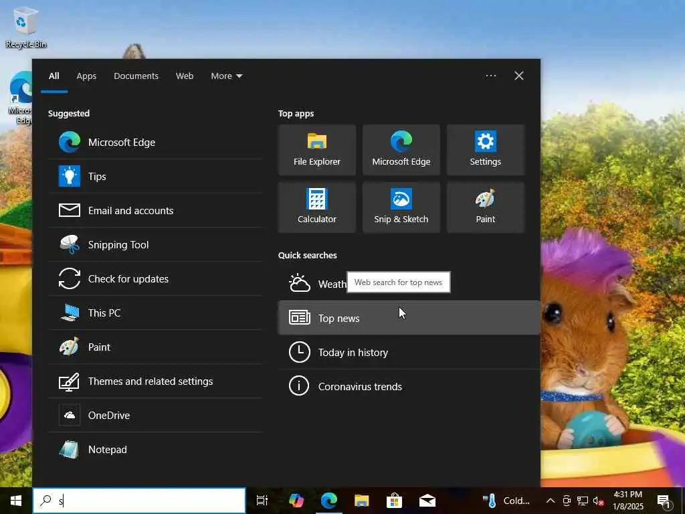Screen dimensions: 685x514
Task: Open Calculator tile in Top apps
Action: (316, 207)
